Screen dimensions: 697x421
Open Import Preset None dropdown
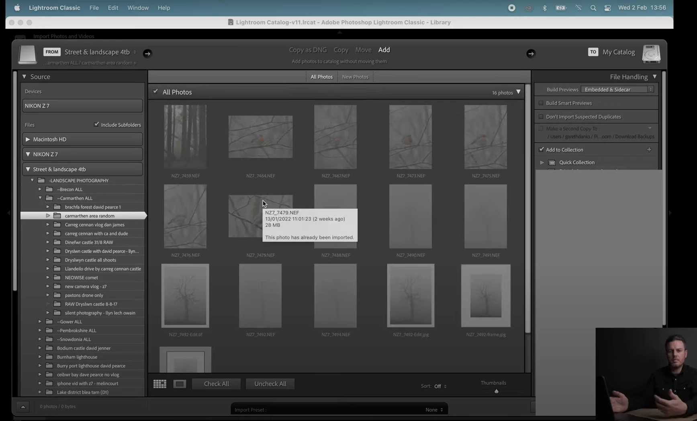434,410
